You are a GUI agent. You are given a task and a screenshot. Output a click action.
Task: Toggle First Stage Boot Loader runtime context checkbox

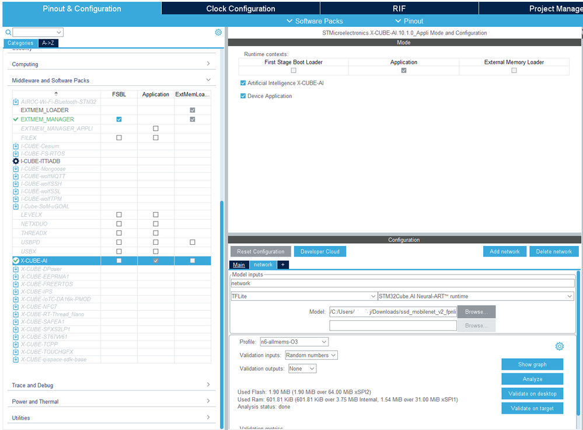point(294,70)
